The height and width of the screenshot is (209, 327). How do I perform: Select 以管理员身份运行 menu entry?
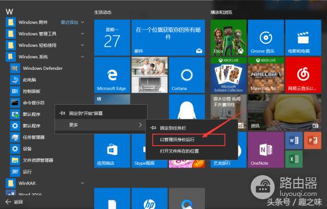(189, 140)
